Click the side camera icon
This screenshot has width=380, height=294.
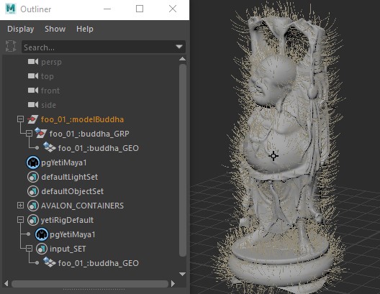[33, 105]
